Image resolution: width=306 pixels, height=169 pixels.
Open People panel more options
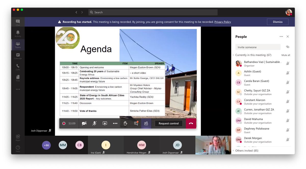[x=281, y=37]
